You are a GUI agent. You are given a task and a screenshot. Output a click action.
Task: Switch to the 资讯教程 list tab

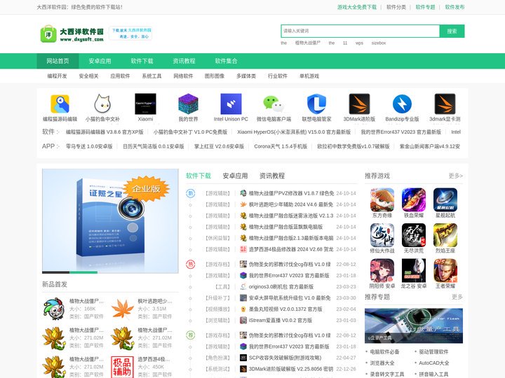click(272, 176)
